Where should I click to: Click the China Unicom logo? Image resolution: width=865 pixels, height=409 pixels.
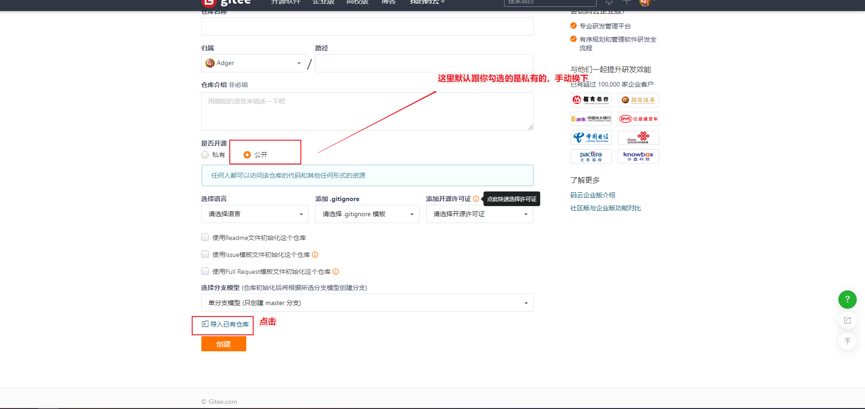tap(638, 137)
